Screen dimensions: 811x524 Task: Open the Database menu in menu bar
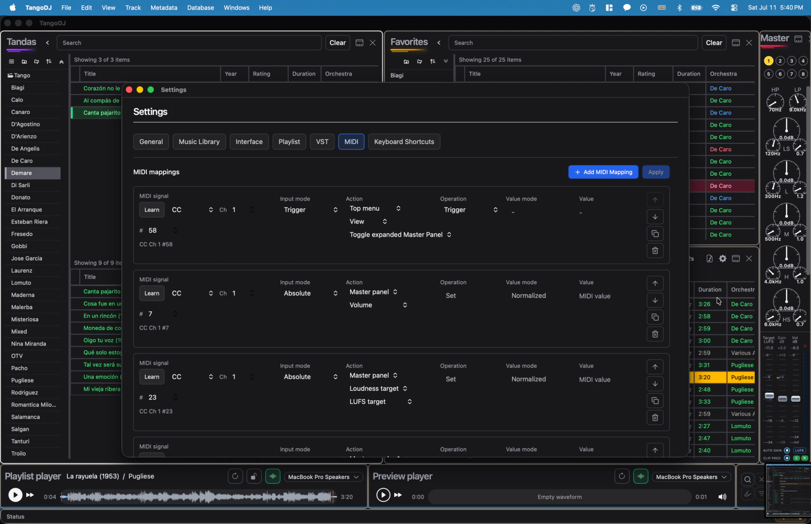tap(200, 8)
